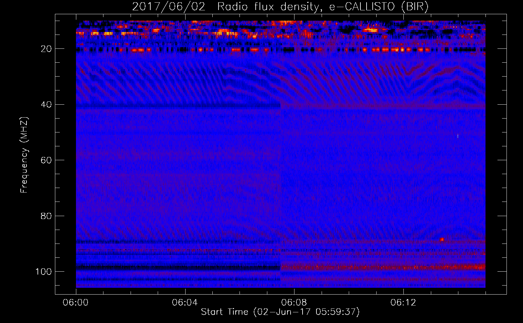Click the '20' frequency tick label

(x=47, y=49)
